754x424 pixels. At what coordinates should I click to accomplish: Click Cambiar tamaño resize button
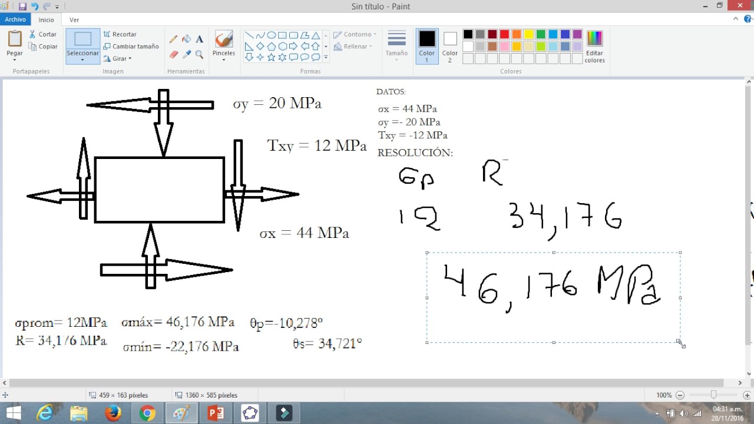131,47
